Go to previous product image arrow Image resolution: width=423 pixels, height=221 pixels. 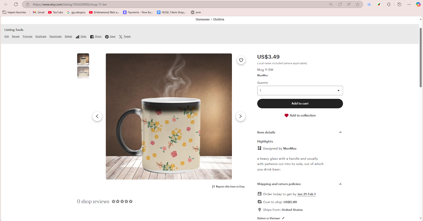pos(97,116)
